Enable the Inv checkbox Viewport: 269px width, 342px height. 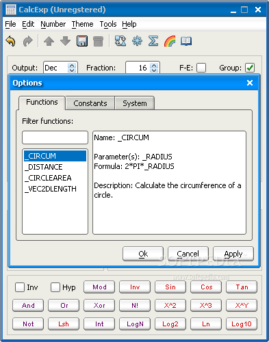(20, 287)
